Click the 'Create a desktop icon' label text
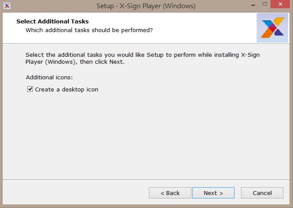This screenshot has width=293, height=208. coord(67,89)
